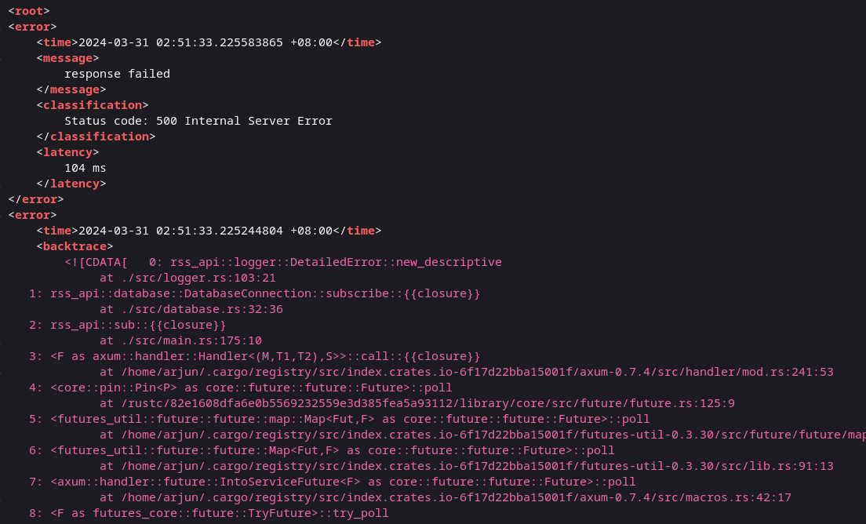The height and width of the screenshot is (524, 866).
Task: Click the rustc future.rs:125:9 path
Action: point(417,403)
